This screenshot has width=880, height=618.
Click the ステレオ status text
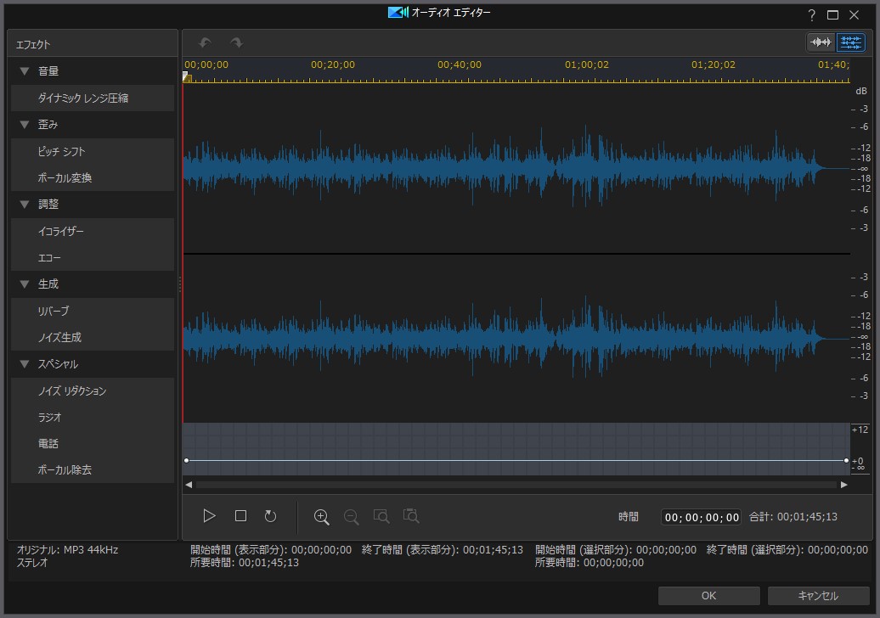coord(32,563)
